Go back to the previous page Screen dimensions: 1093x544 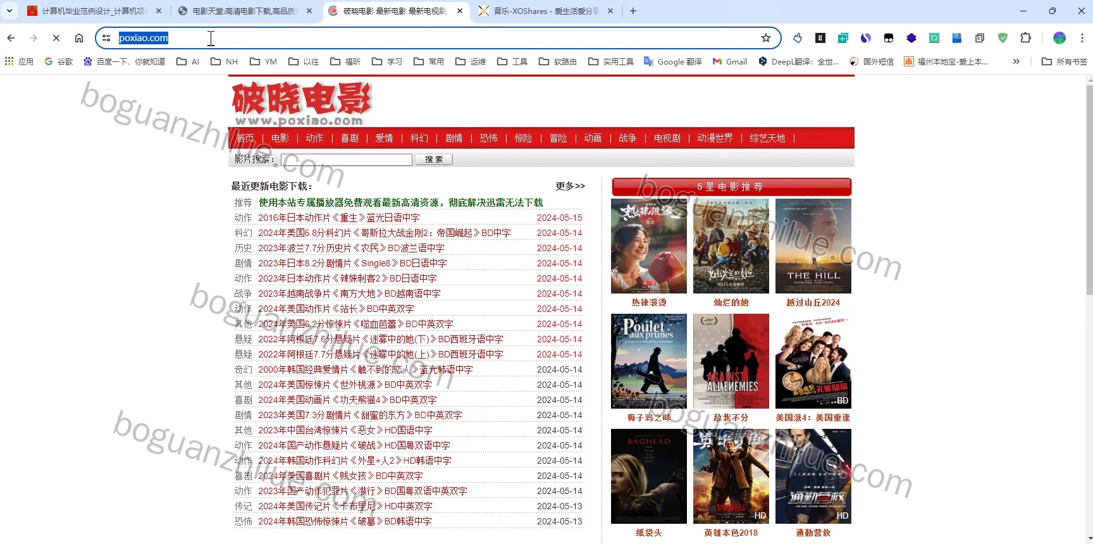click(x=11, y=38)
